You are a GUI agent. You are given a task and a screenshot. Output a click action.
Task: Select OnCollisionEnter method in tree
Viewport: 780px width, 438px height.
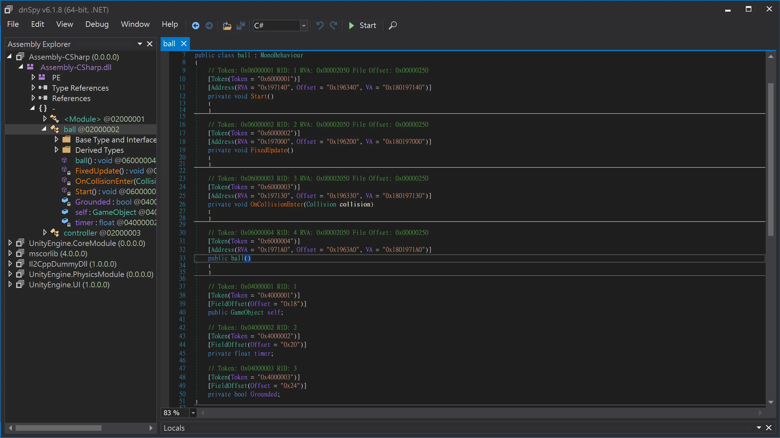[116, 181]
